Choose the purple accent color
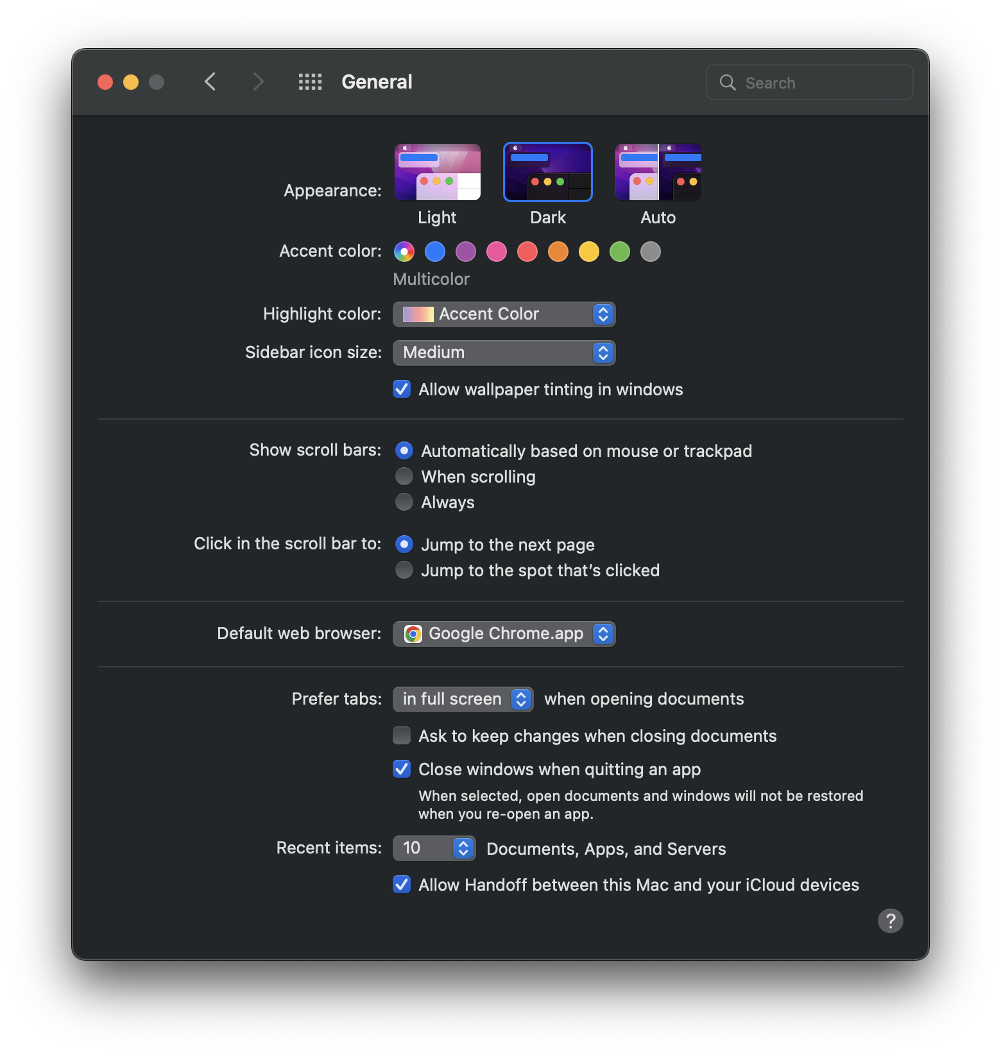This screenshot has height=1055, width=1001. click(466, 252)
